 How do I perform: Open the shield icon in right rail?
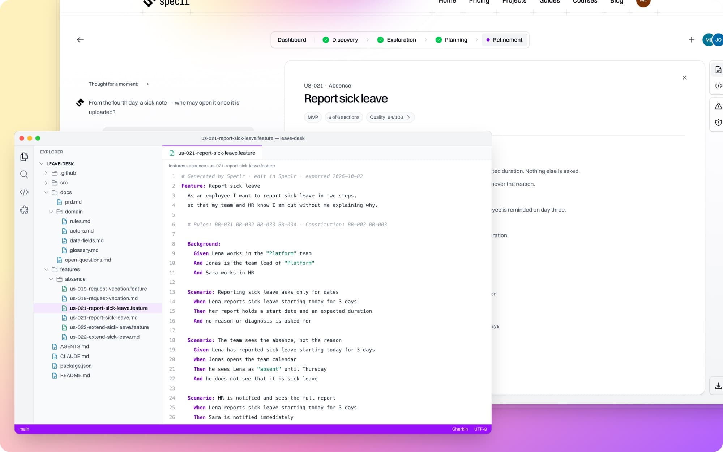[x=718, y=123]
